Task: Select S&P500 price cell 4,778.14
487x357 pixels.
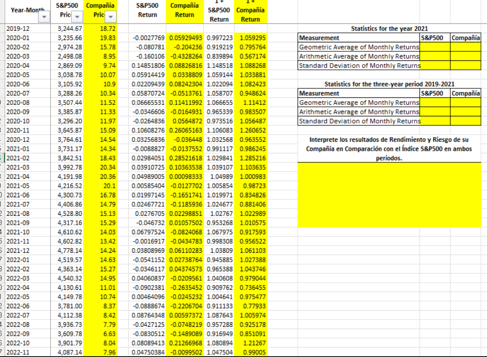Action: (67, 250)
